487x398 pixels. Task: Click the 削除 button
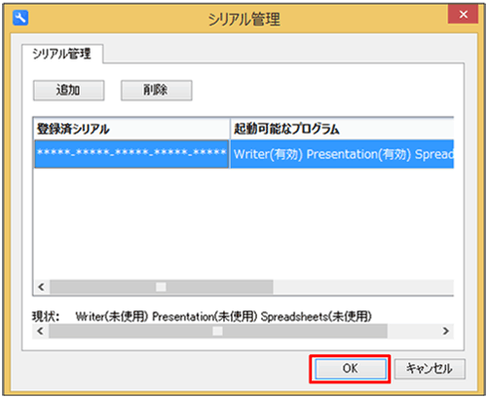coord(157,90)
